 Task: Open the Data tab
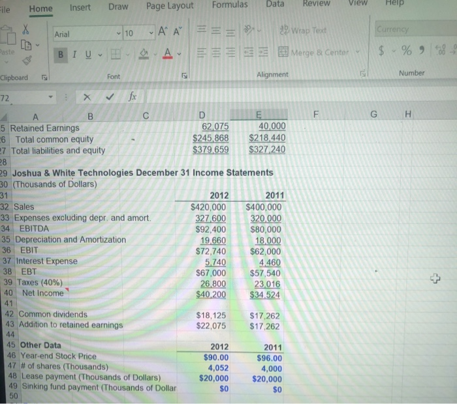coord(275,4)
